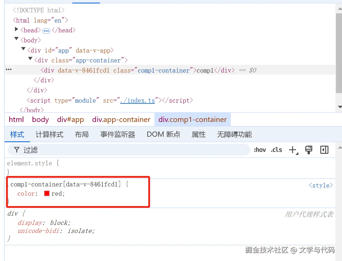Viewport: 342px width, 261px height.
Task: Select the script type="module" element row
Action: [110, 101]
